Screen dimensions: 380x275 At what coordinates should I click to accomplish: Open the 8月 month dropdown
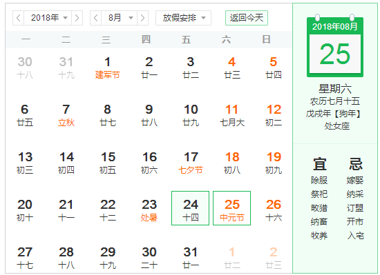point(120,18)
